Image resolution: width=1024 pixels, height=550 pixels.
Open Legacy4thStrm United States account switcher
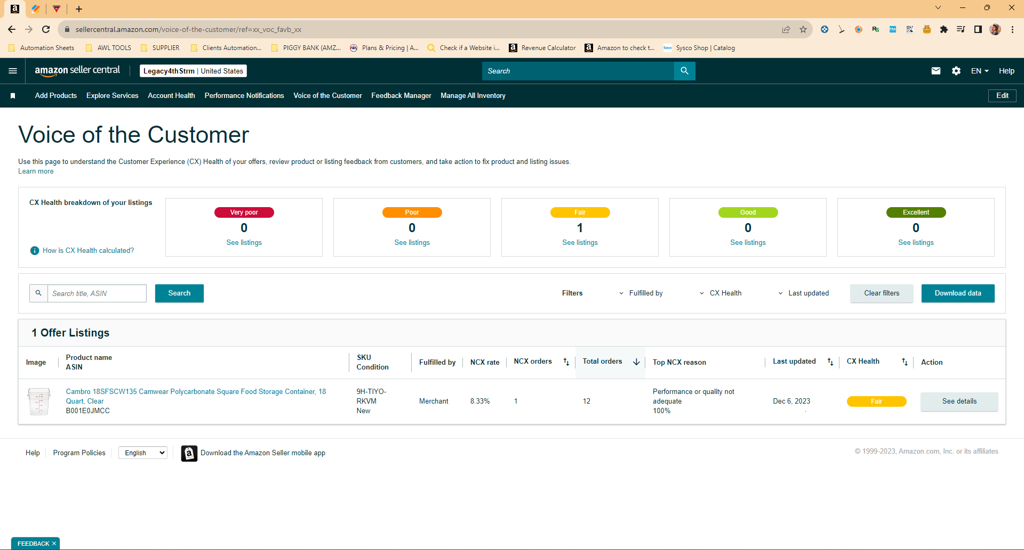[x=193, y=71]
